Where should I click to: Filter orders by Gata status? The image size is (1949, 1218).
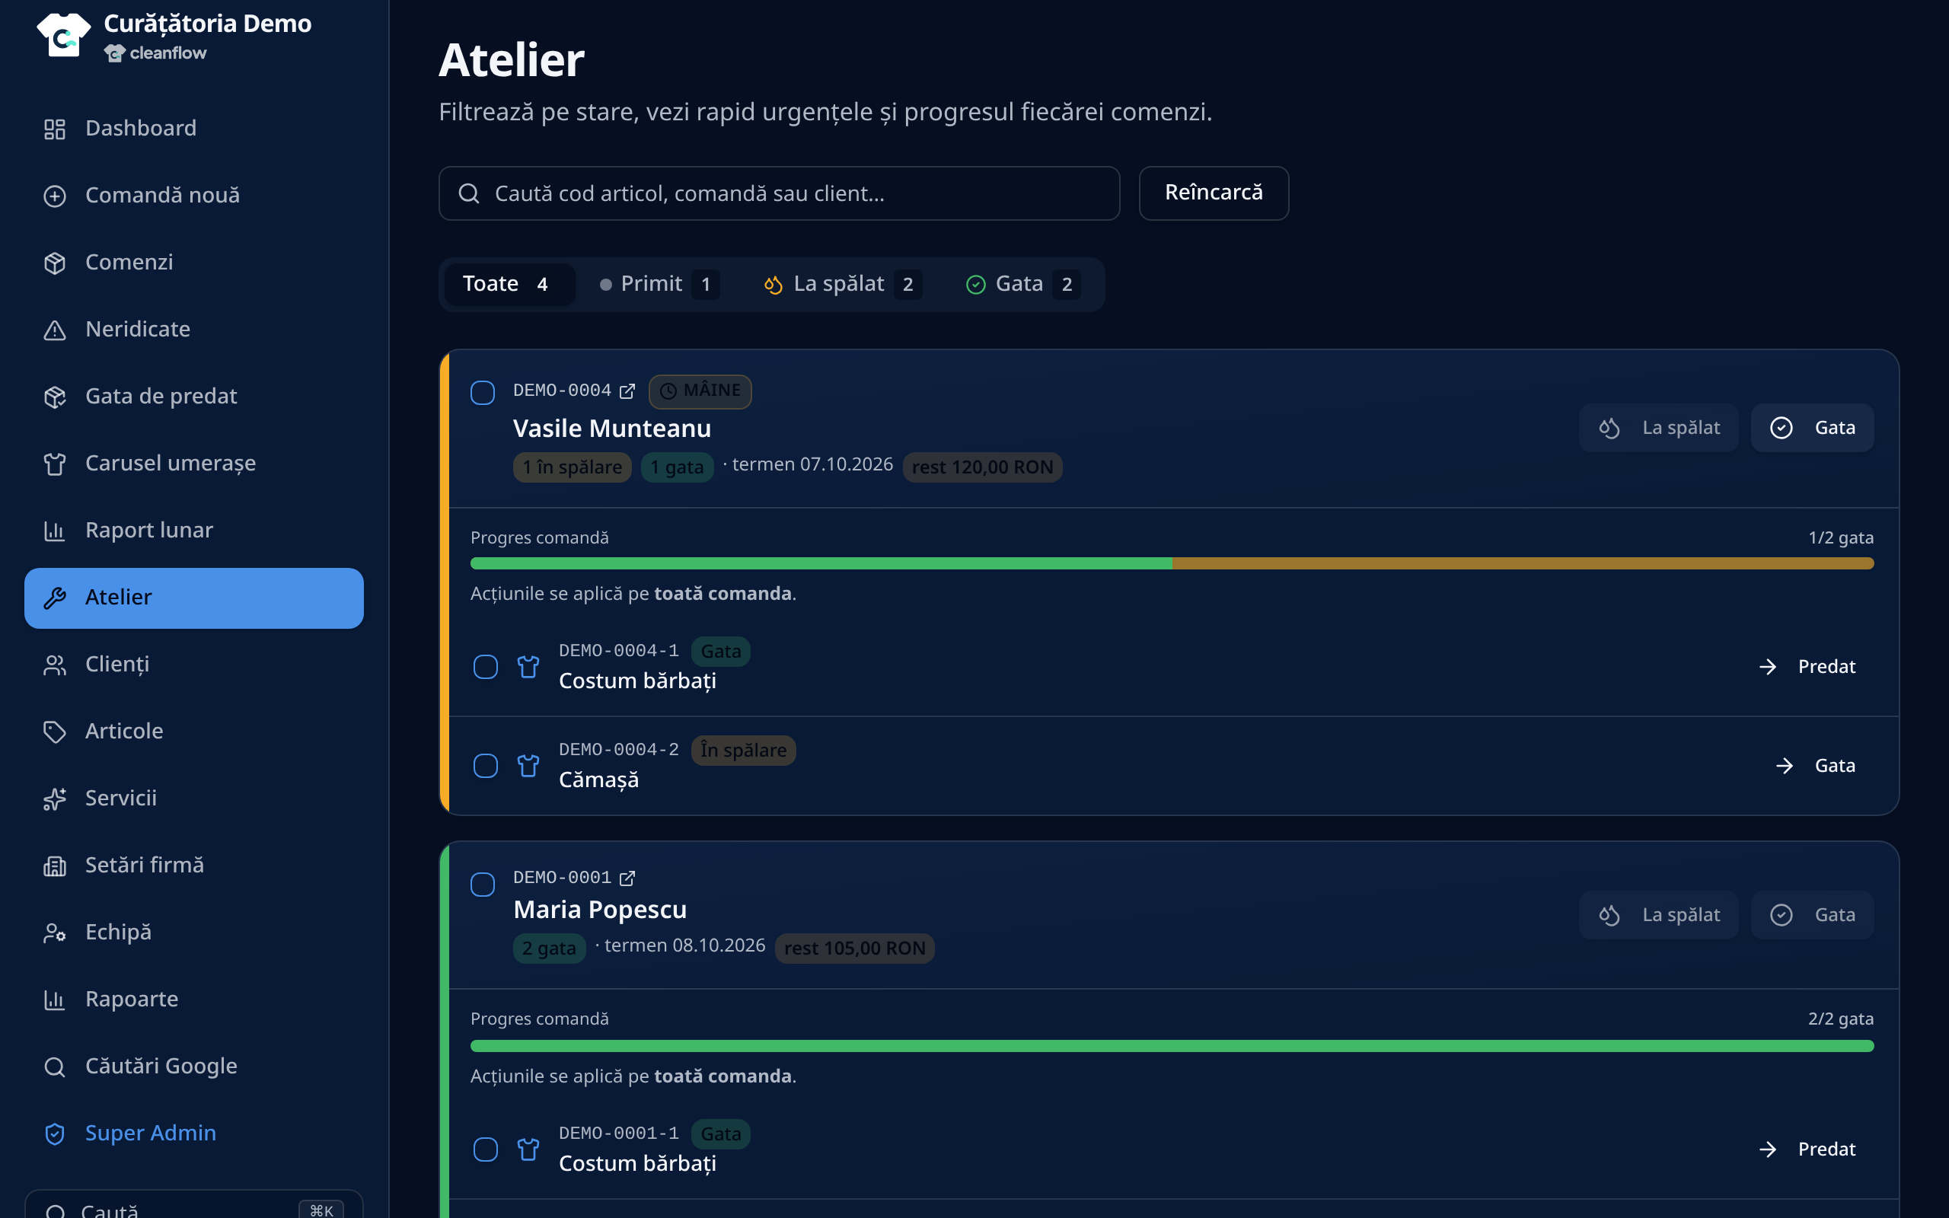click(x=1022, y=285)
